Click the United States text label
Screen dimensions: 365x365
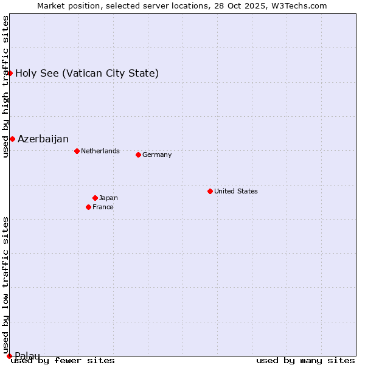[236, 191]
